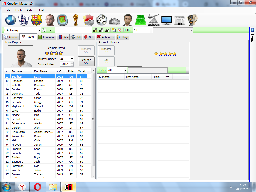Open the Patch menu
Image resolution: width=256 pixels, height=192 pixels.
coord(31,10)
